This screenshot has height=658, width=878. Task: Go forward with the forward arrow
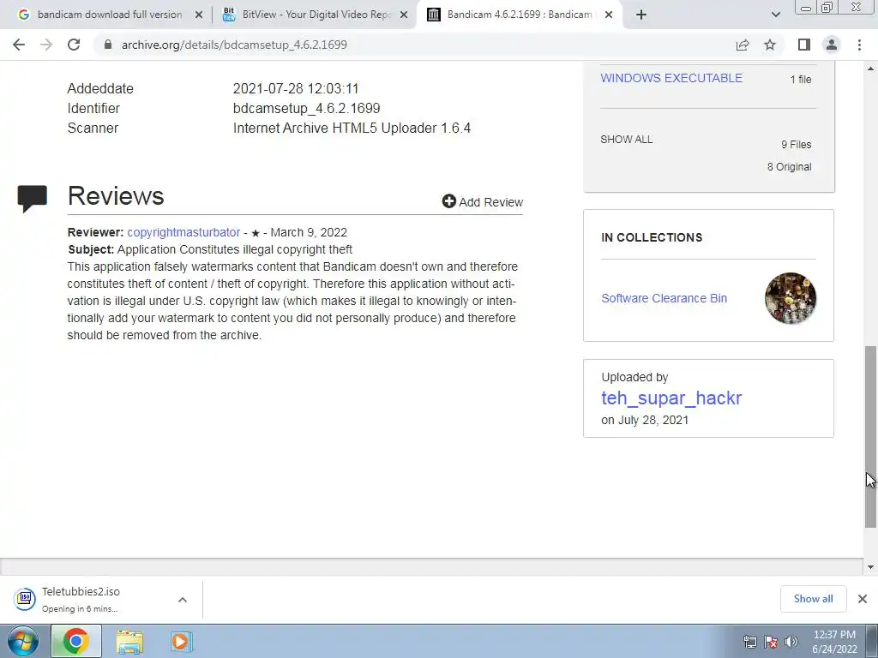tap(46, 45)
